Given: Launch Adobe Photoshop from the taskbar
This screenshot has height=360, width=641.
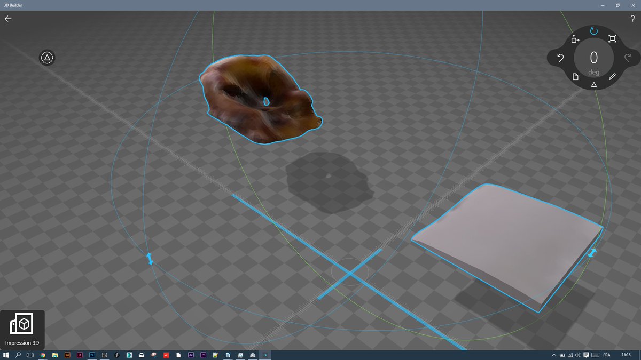Looking at the screenshot, I should click(x=92, y=355).
